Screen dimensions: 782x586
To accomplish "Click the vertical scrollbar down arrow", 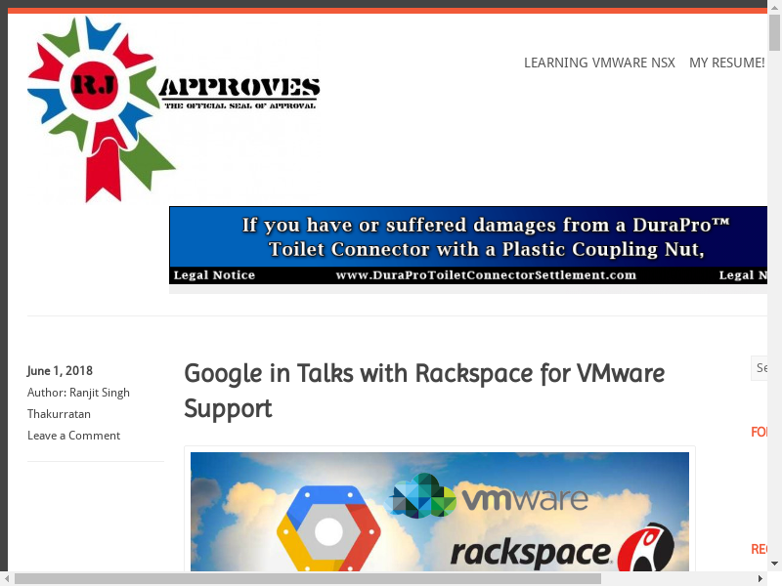I will coord(774,564).
